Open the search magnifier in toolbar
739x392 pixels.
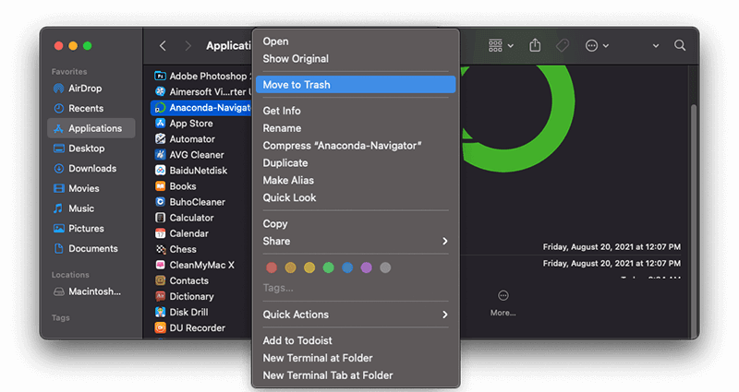pos(680,45)
